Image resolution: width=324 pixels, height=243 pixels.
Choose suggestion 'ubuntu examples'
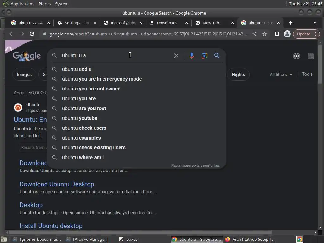coord(137,138)
